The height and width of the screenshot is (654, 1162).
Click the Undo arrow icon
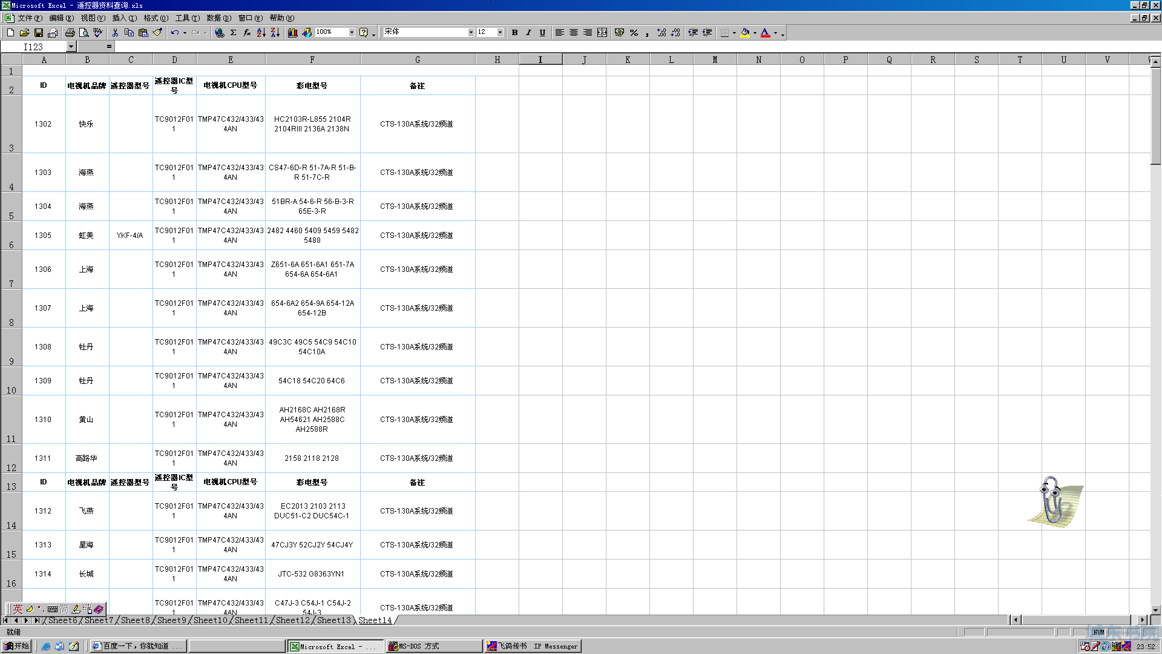pyautogui.click(x=174, y=33)
